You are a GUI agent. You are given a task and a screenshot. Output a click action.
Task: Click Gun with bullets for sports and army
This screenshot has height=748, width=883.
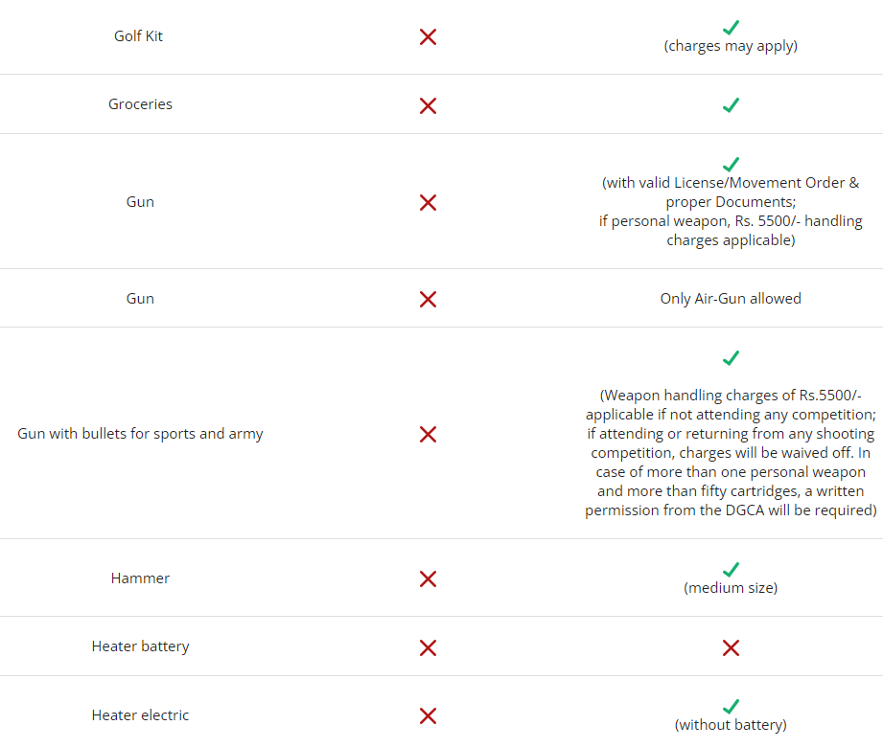pos(140,434)
